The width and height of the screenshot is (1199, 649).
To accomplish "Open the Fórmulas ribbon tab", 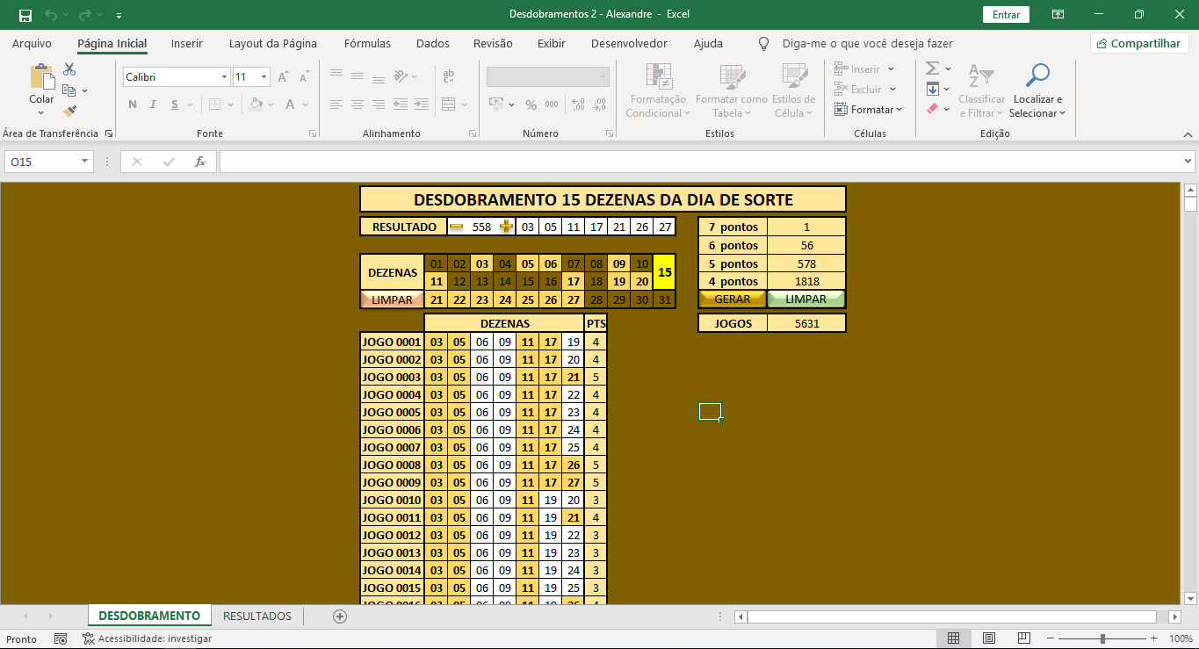I will click(368, 43).
